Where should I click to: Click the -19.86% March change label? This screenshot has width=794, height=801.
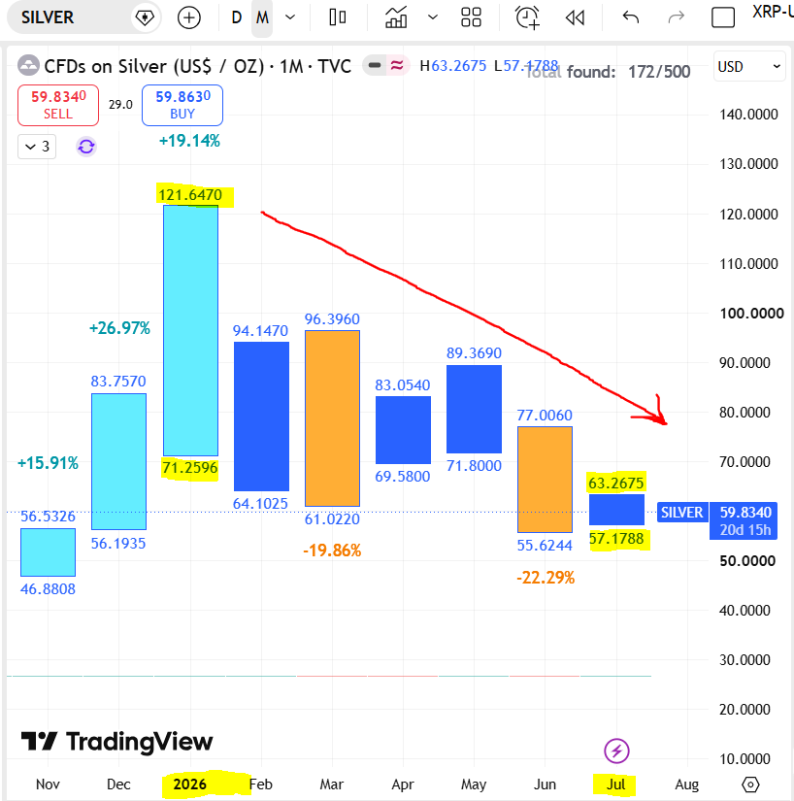pos(332,551)
